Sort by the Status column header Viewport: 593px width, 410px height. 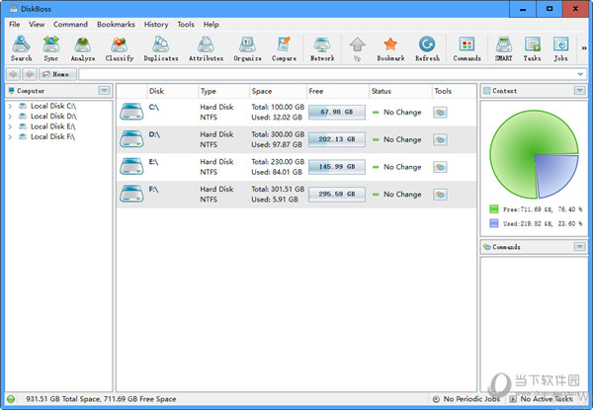point(400,91)
